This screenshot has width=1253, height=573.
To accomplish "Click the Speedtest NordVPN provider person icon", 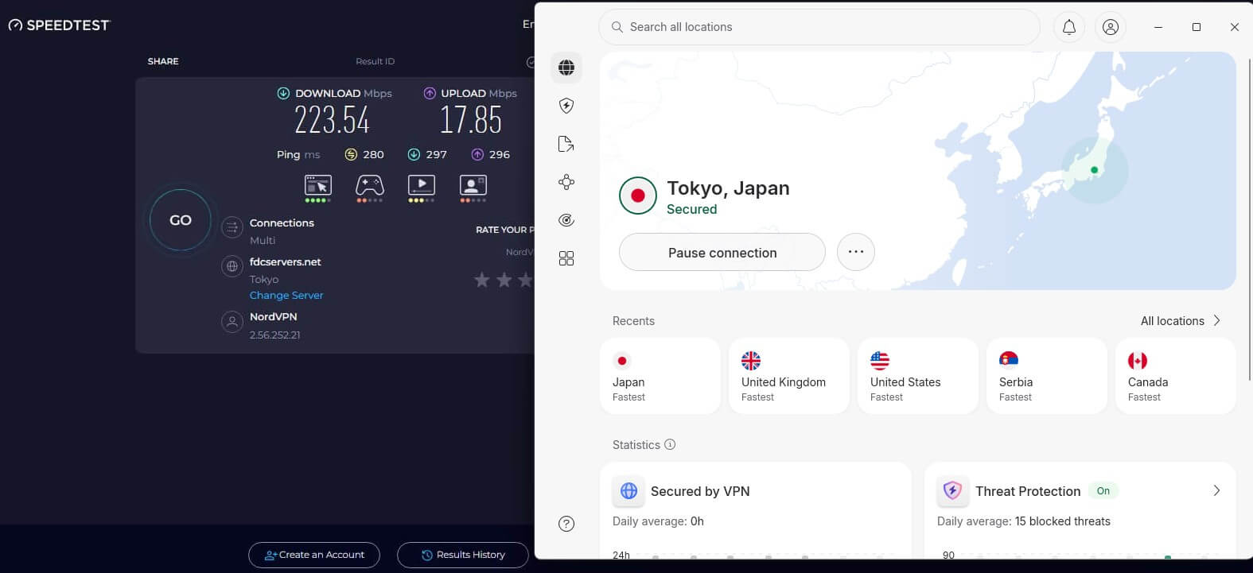I will [x=232, y=322].
